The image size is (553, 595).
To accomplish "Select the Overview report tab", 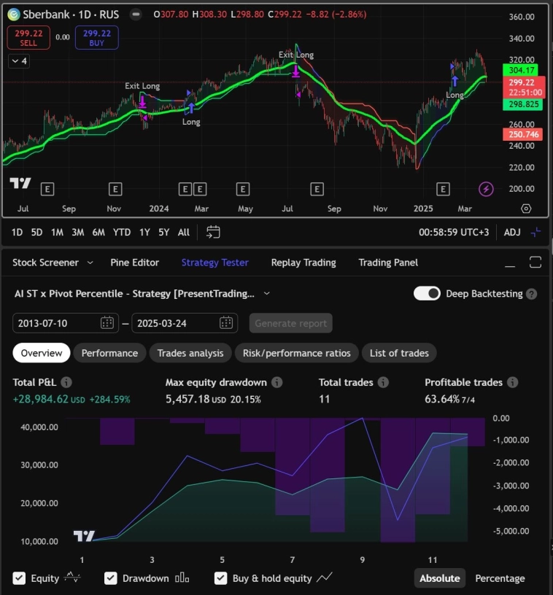I will pos(42,353).
